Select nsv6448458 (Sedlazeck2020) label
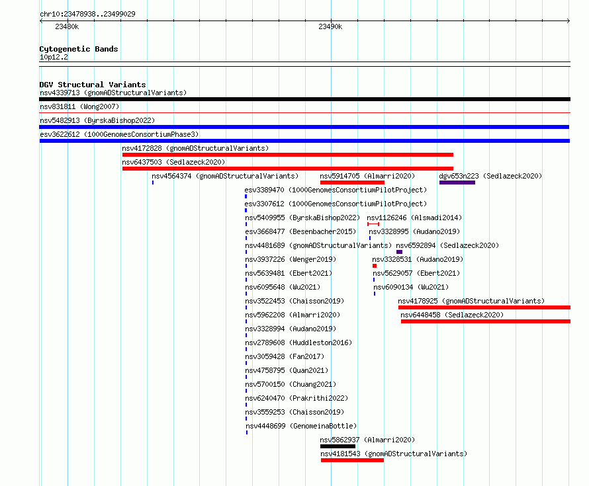Image resolution: width=589 pixels, height=486 pixels. tap(452, 315)
